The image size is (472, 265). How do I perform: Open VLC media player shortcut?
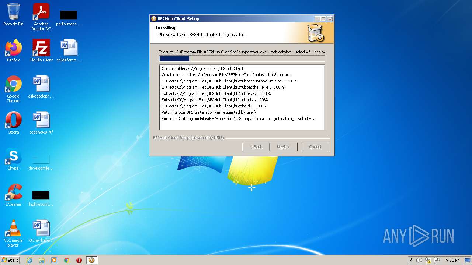tap(13, 233)
